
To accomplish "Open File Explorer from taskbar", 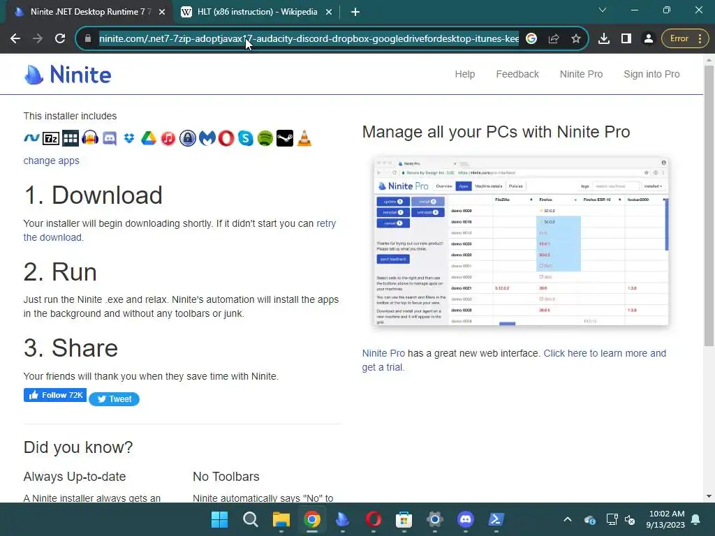I will 281,519.
